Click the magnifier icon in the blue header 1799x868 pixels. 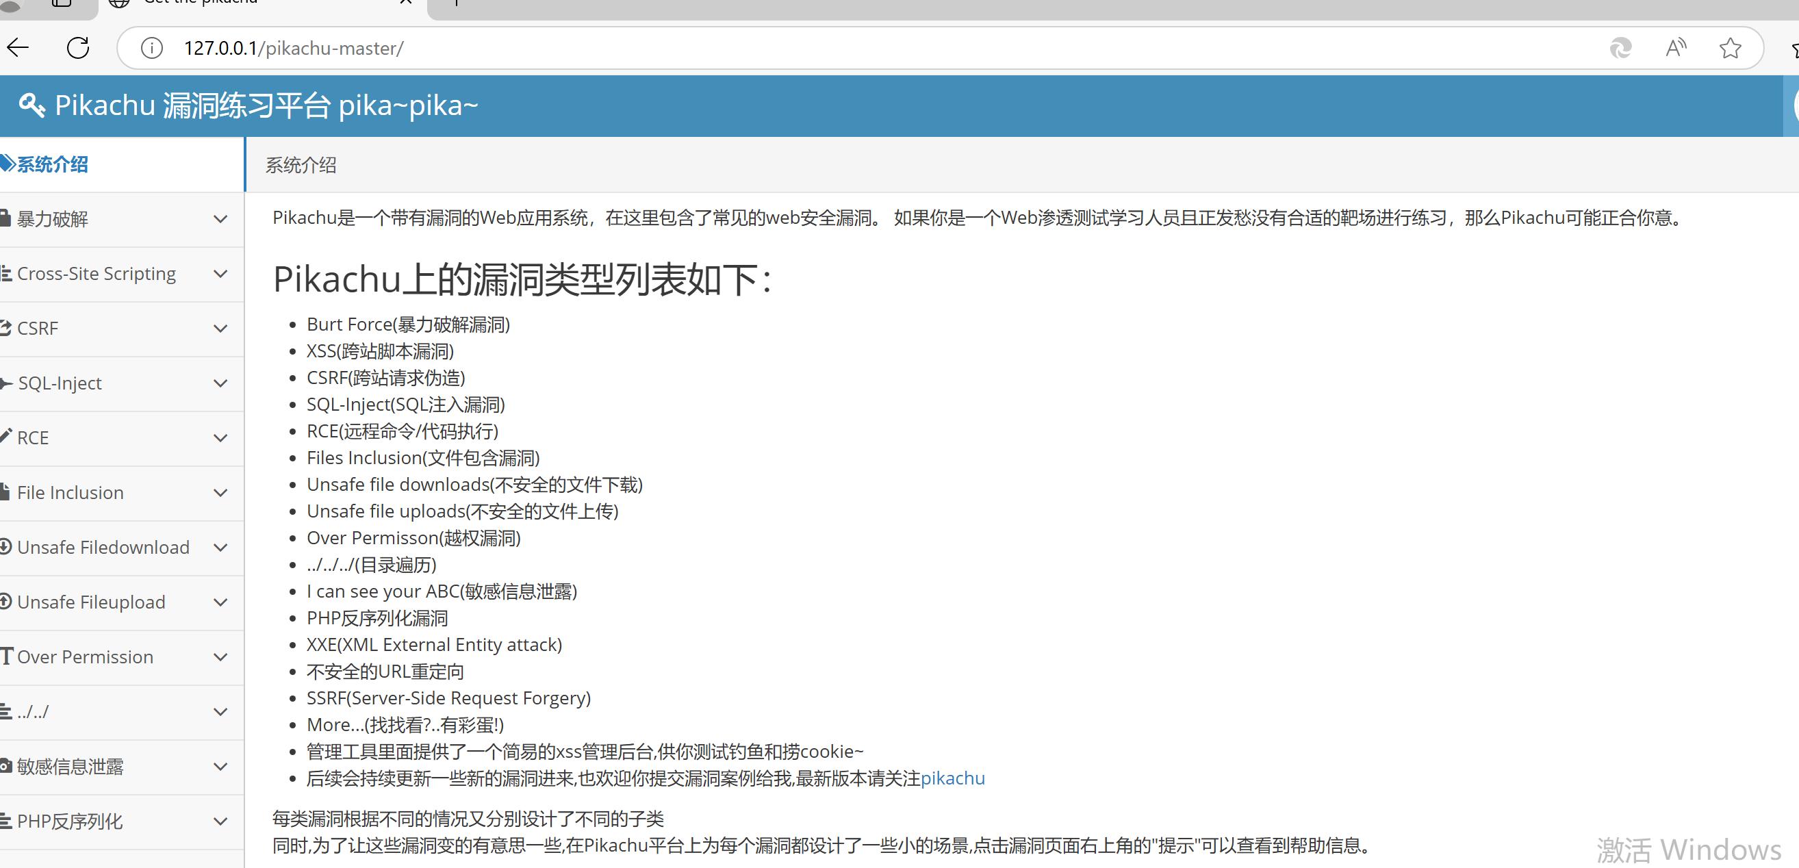point(31,105)
